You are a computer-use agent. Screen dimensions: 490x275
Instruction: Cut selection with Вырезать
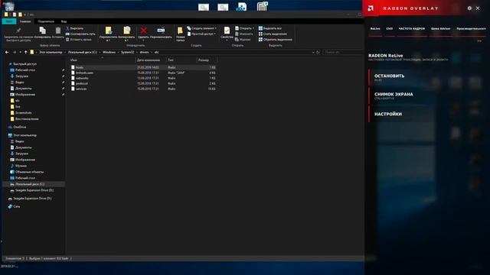[x=74, y=28]
